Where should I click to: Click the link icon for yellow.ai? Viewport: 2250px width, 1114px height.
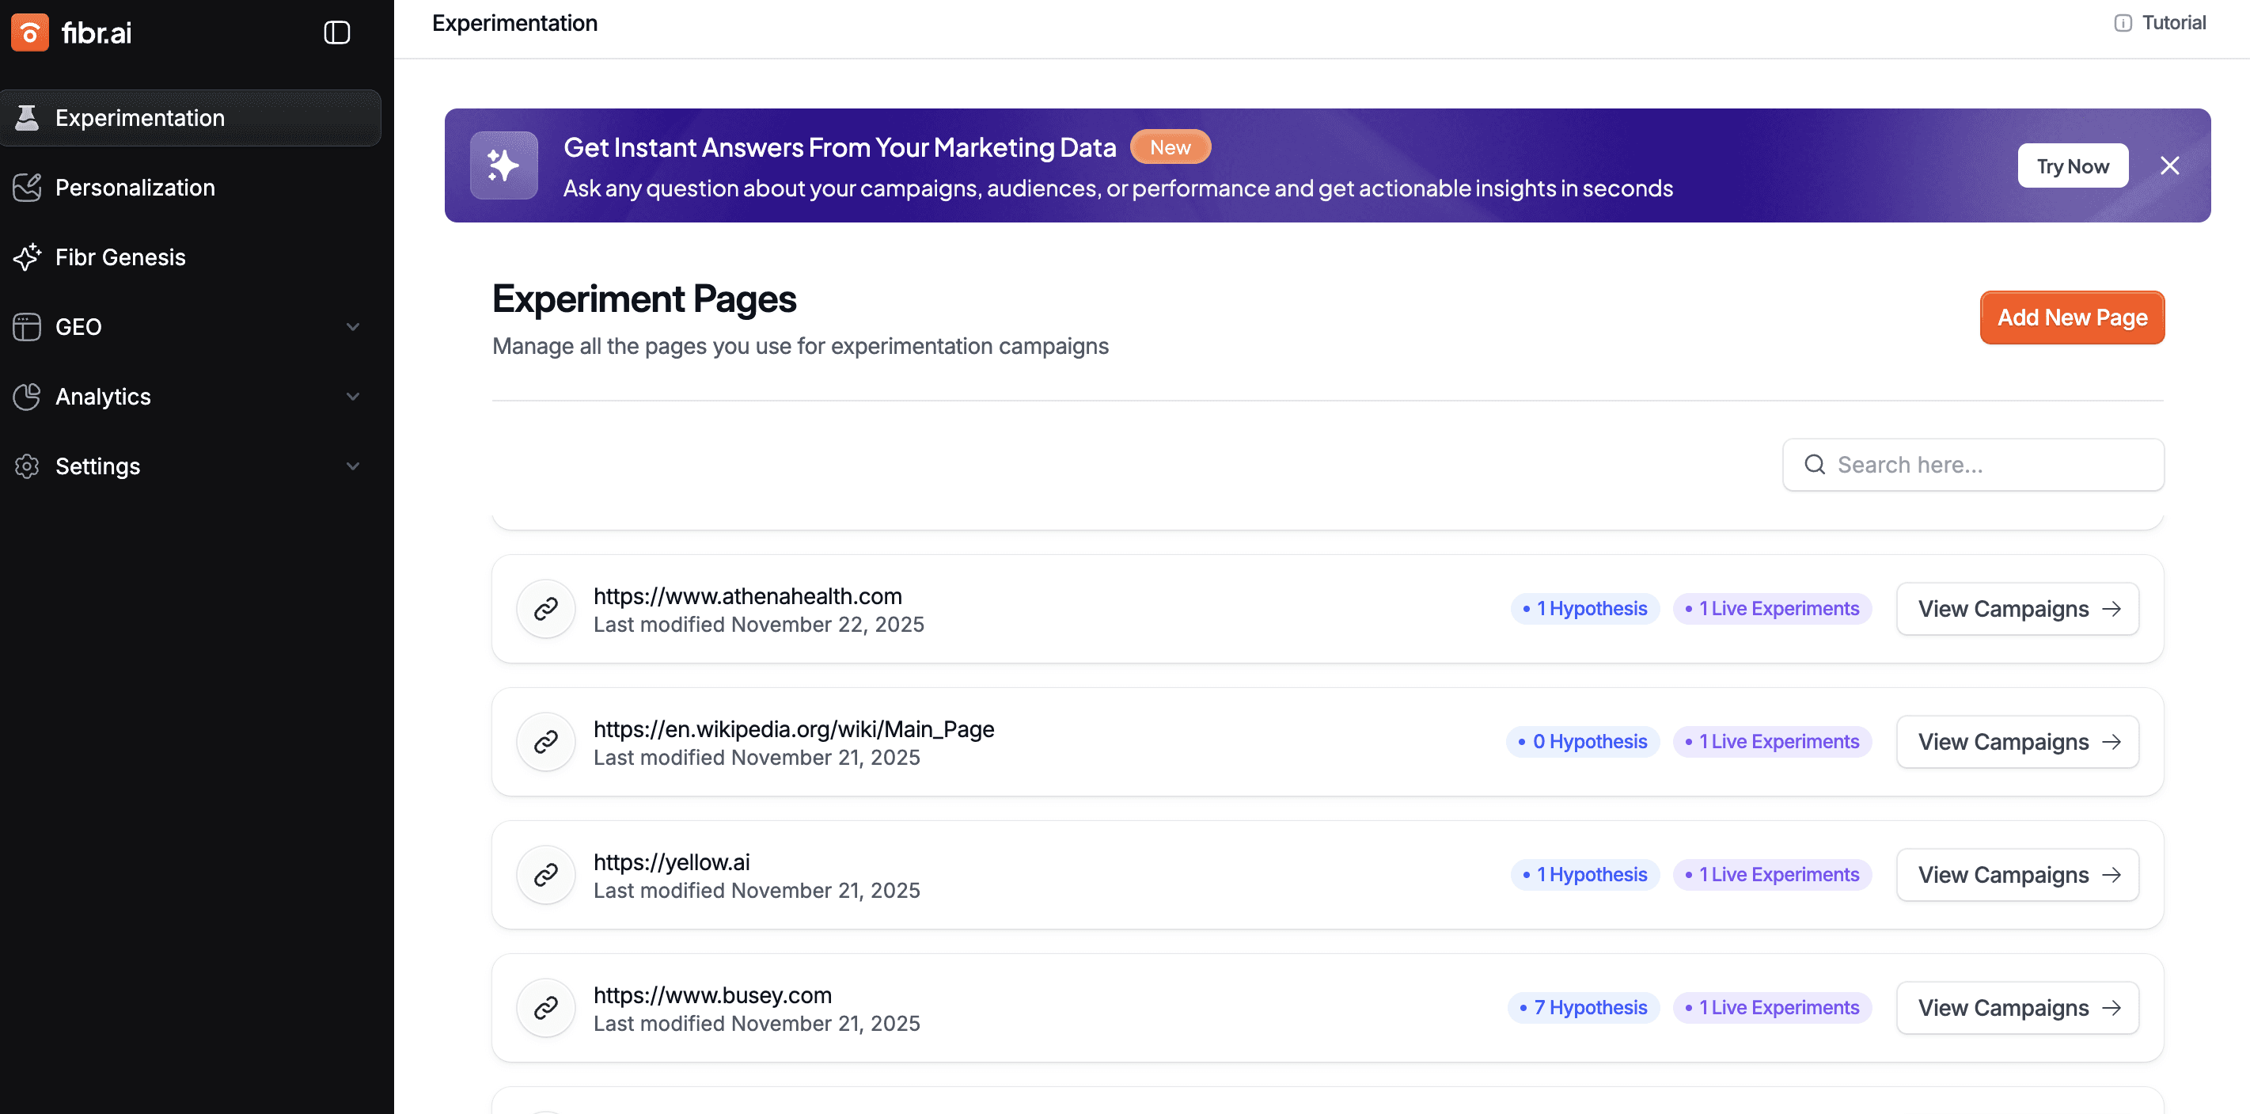pyautogui.click(x=546, y=875)
